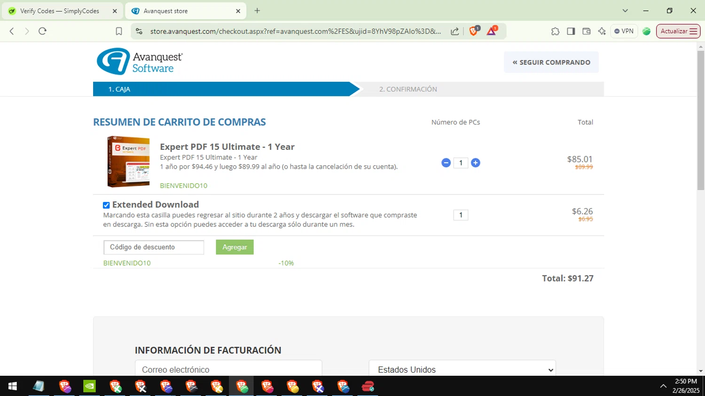
Task: Click the Código de descuento field
Action: coord(154,247)
